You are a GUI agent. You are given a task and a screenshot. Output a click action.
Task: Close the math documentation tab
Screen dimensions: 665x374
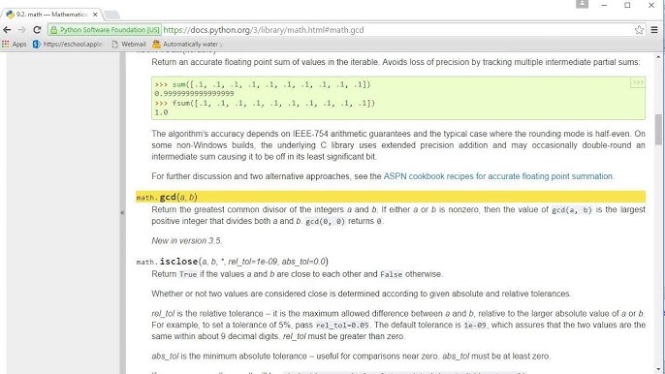[x=95, y=15]
